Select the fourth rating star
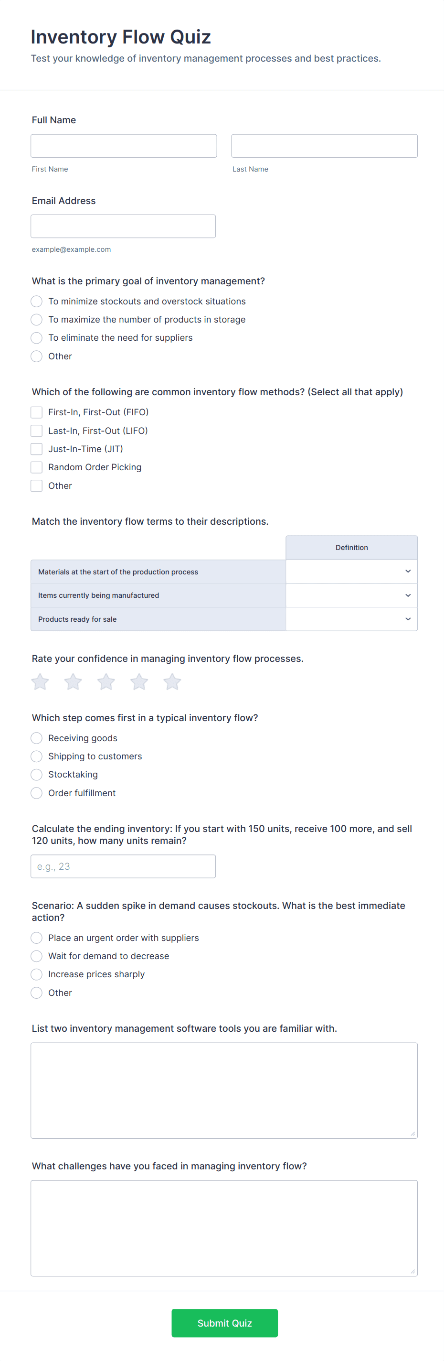The width and height of the screenshot is (444, 1361). pos(139,681)
